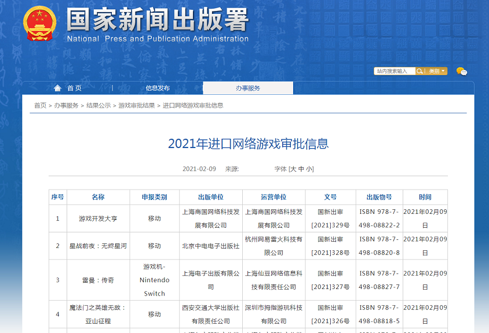The image size is (489, 333).
Task: Click the search magnifier icon
Action: pyautogui.click(x=419, y=71)
